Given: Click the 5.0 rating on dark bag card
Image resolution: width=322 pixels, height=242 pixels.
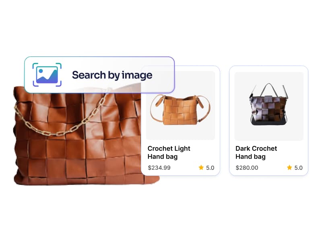Looking at the screenshot, I should [298, 168].
